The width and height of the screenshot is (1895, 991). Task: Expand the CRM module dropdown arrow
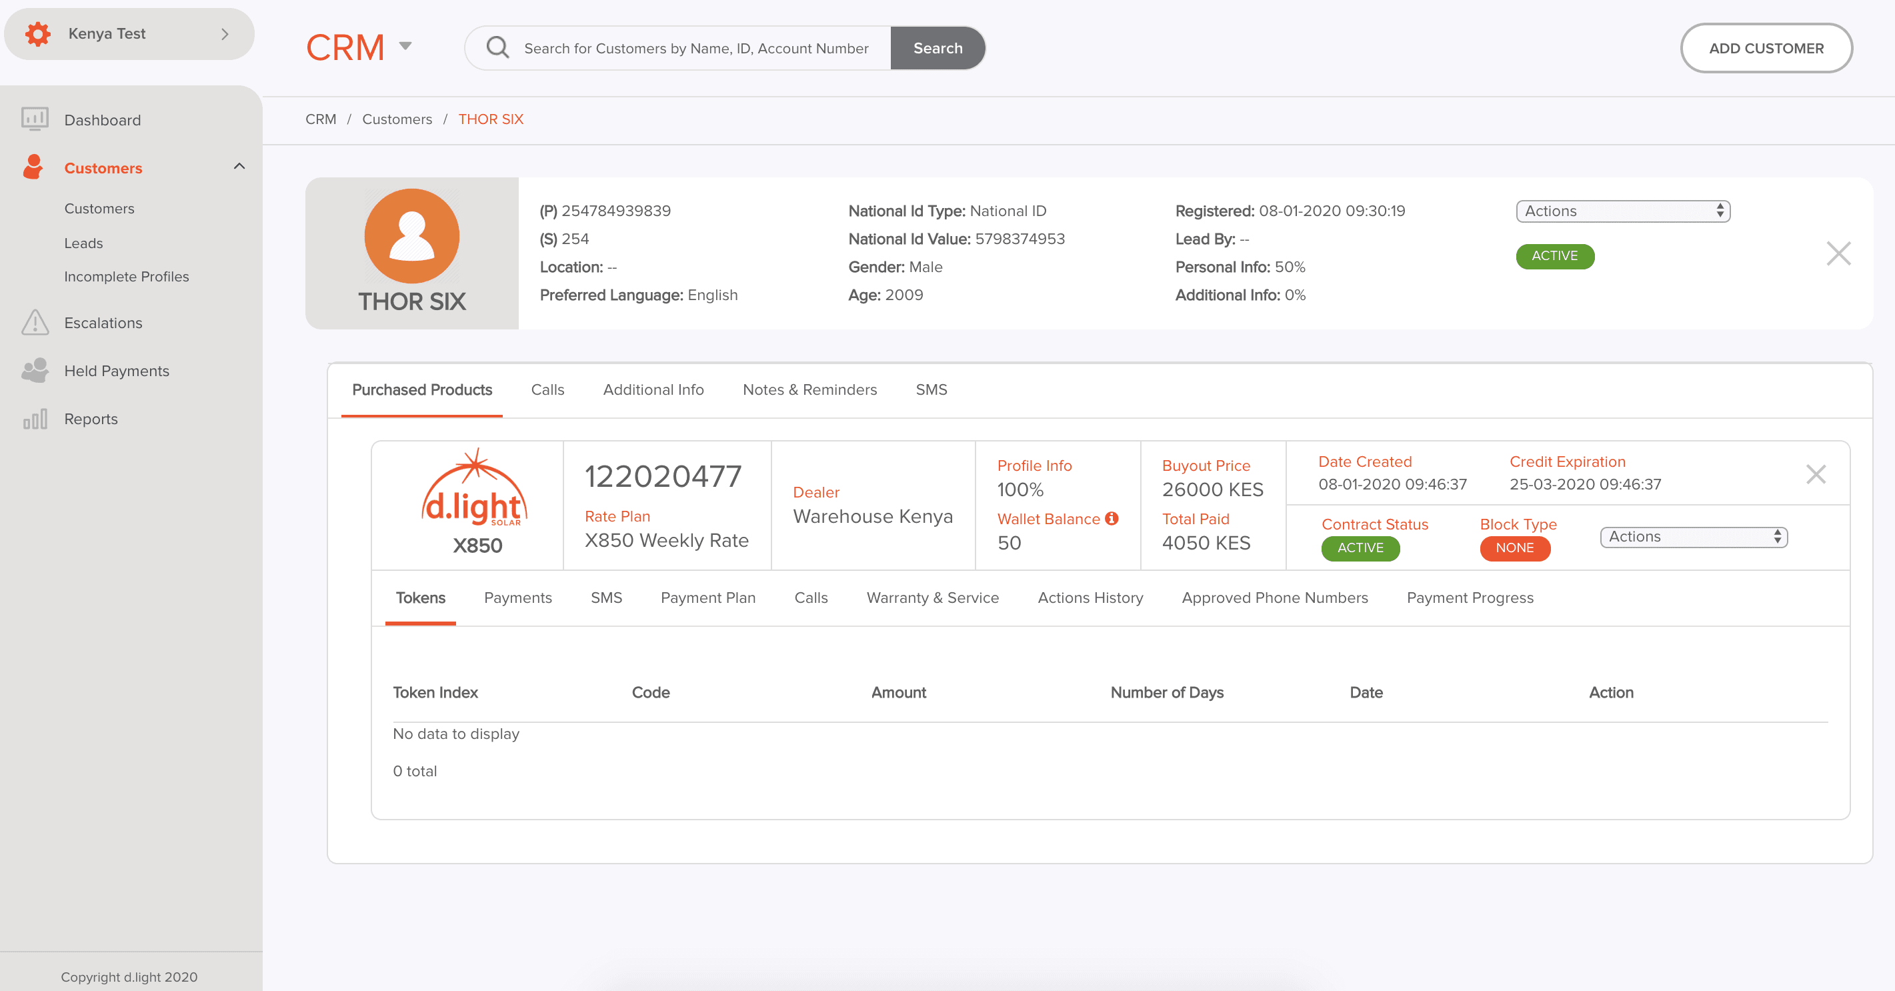405,47
